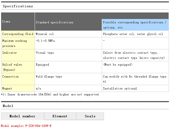The image size is (170, 129).
Task: Click the Magnet row label
Action: click(7, 89)
